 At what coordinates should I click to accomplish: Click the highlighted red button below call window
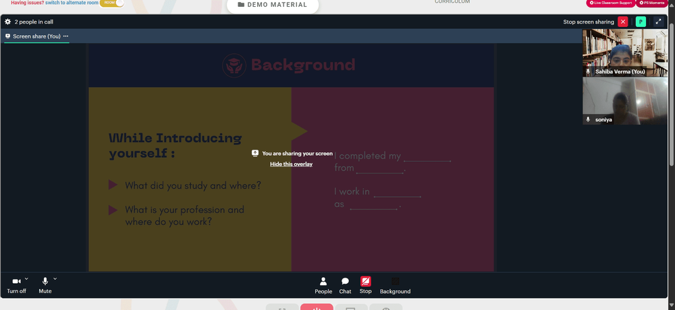click(317, 307)
